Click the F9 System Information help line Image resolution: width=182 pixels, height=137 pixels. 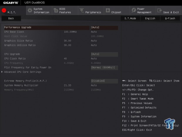click(139, 116)
